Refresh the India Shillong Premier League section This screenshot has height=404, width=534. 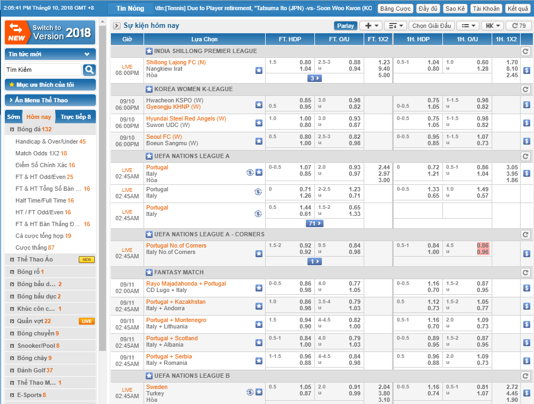[x=525, y=51]
